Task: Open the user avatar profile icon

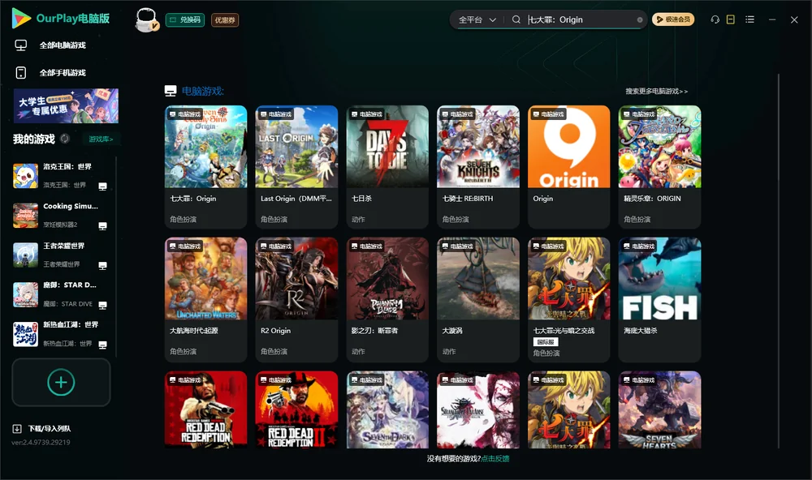Action: [146, 19]
